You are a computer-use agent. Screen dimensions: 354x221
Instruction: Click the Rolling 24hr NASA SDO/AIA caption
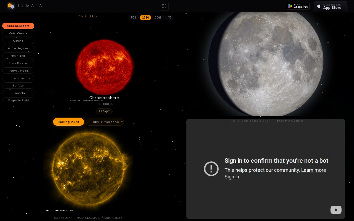pyautogui.click(x=88, y=218)
